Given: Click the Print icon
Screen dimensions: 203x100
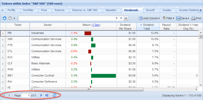Looking at the screenshot, I should 196,18.
